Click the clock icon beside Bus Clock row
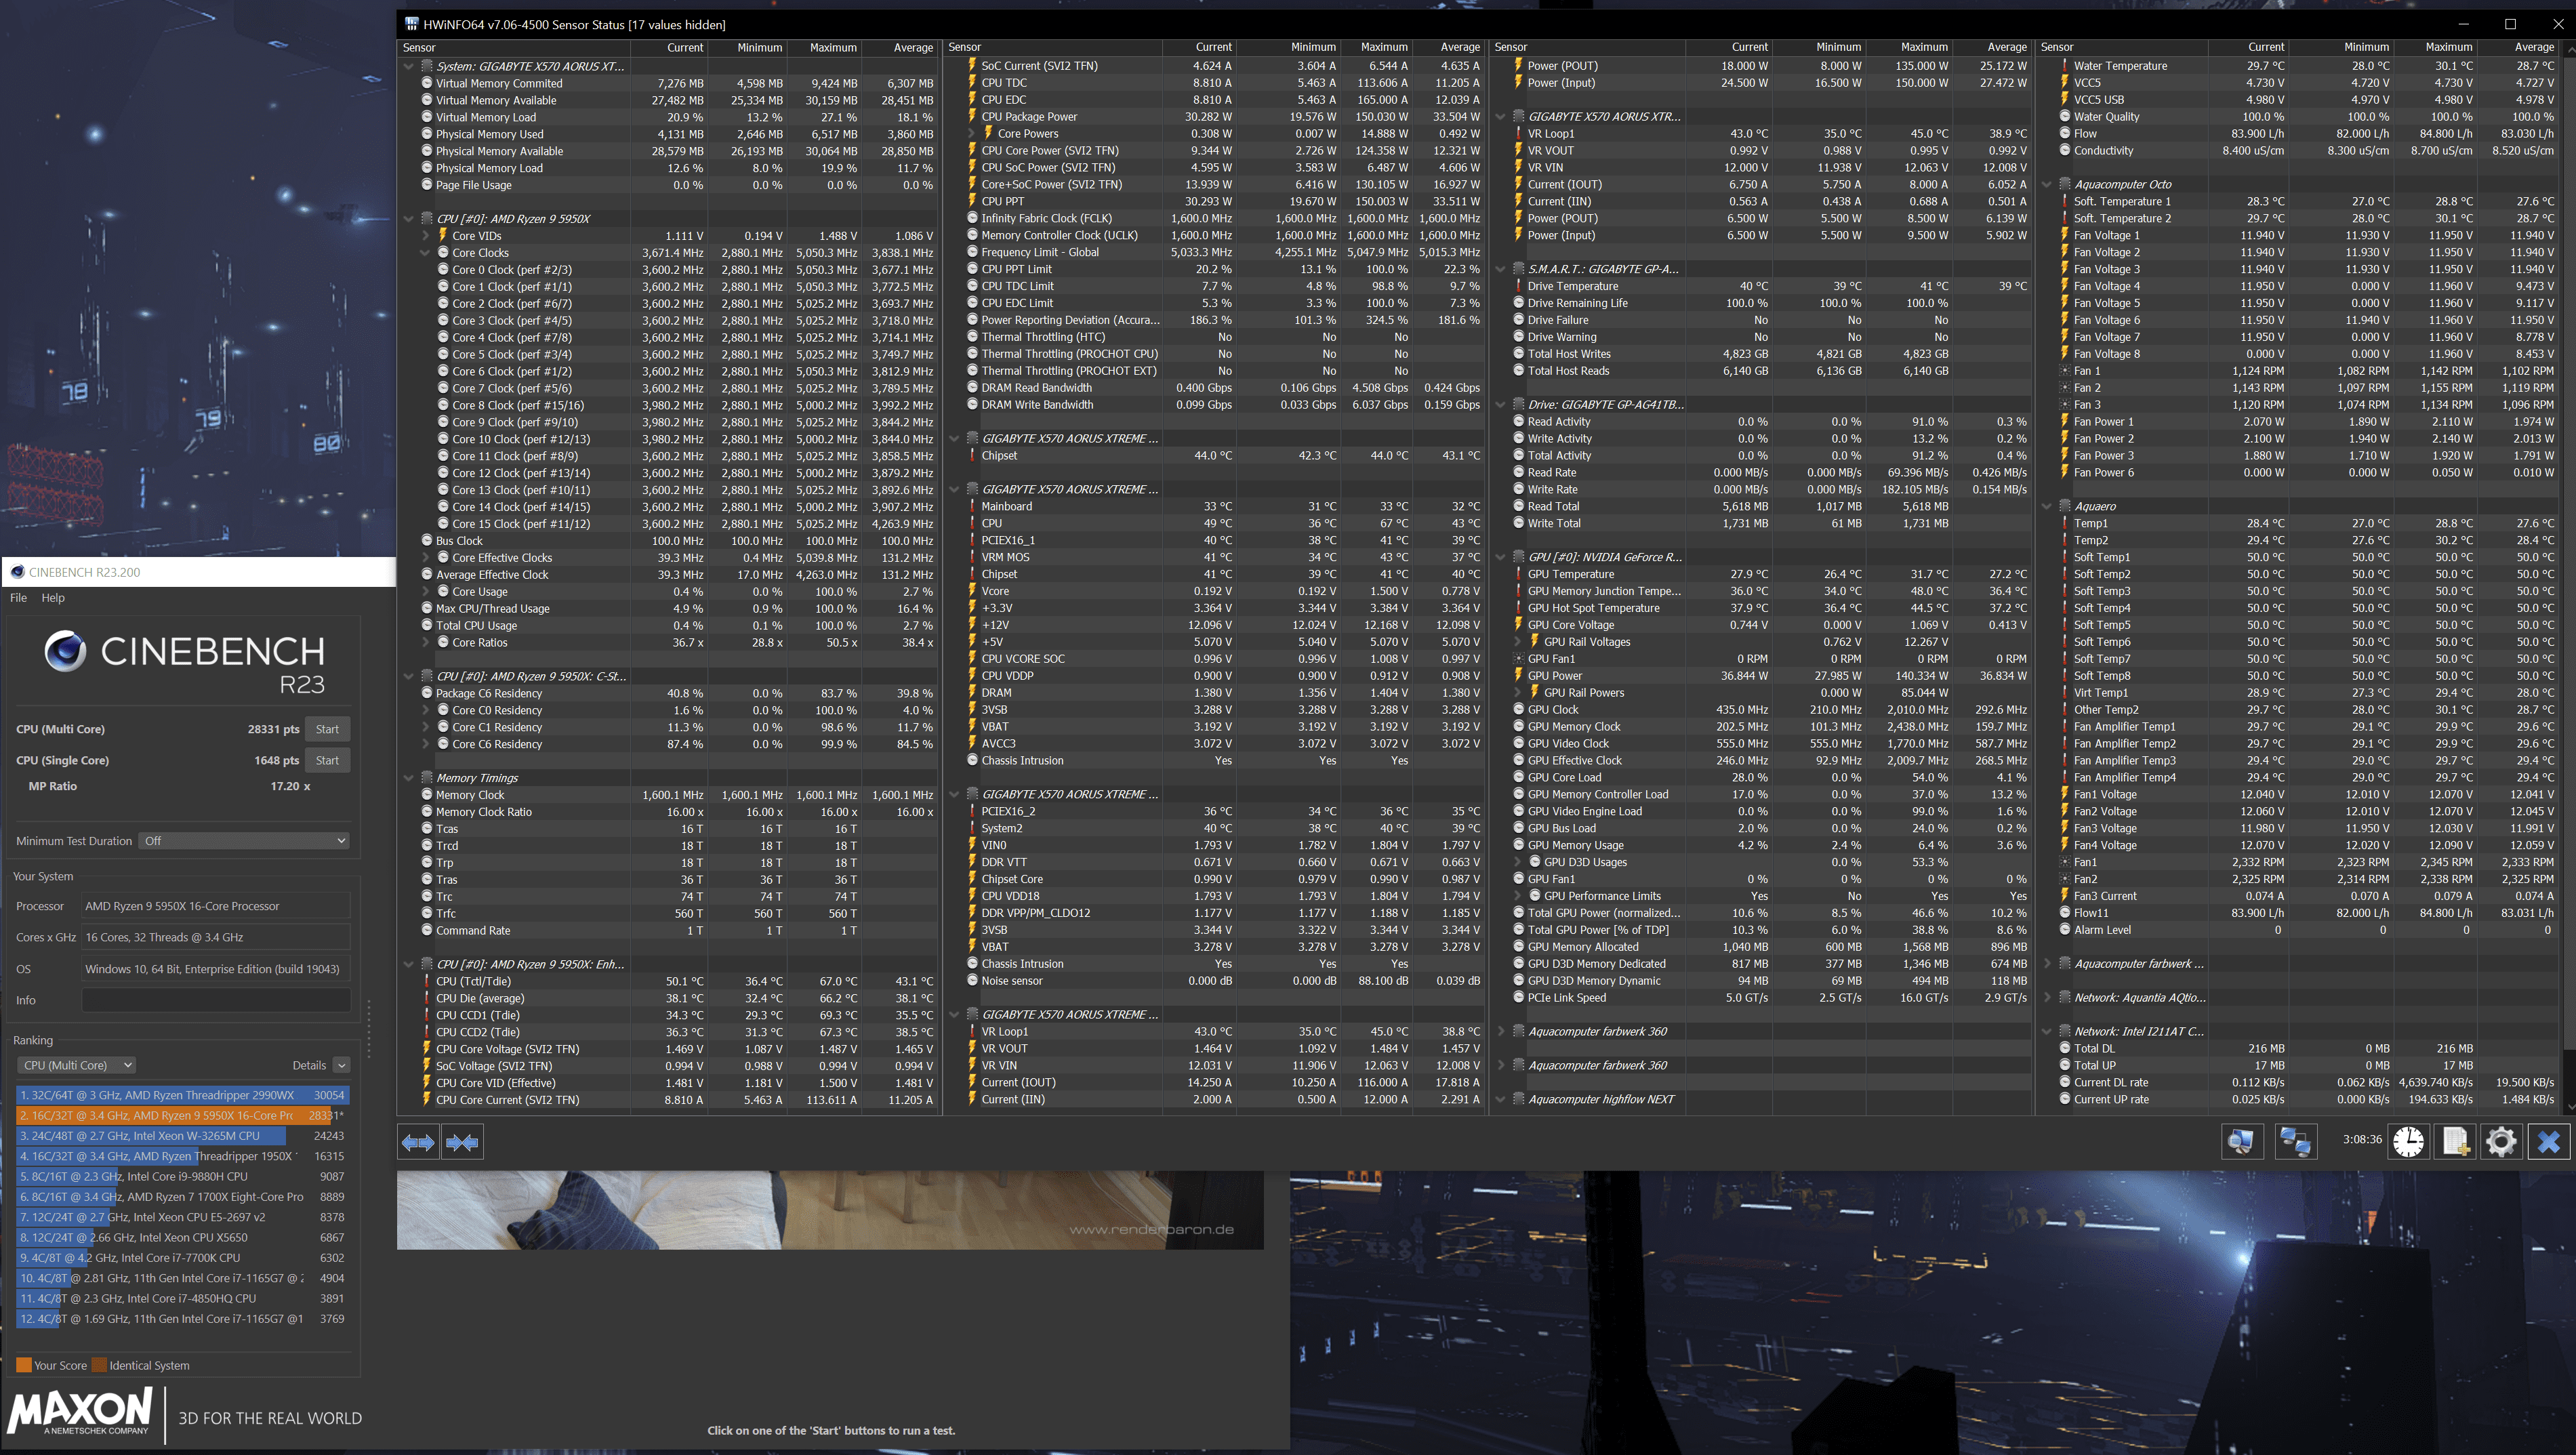 (x=427, y=540)
